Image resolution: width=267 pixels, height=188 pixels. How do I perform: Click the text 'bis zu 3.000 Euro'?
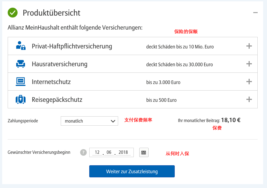pos(163,82)
